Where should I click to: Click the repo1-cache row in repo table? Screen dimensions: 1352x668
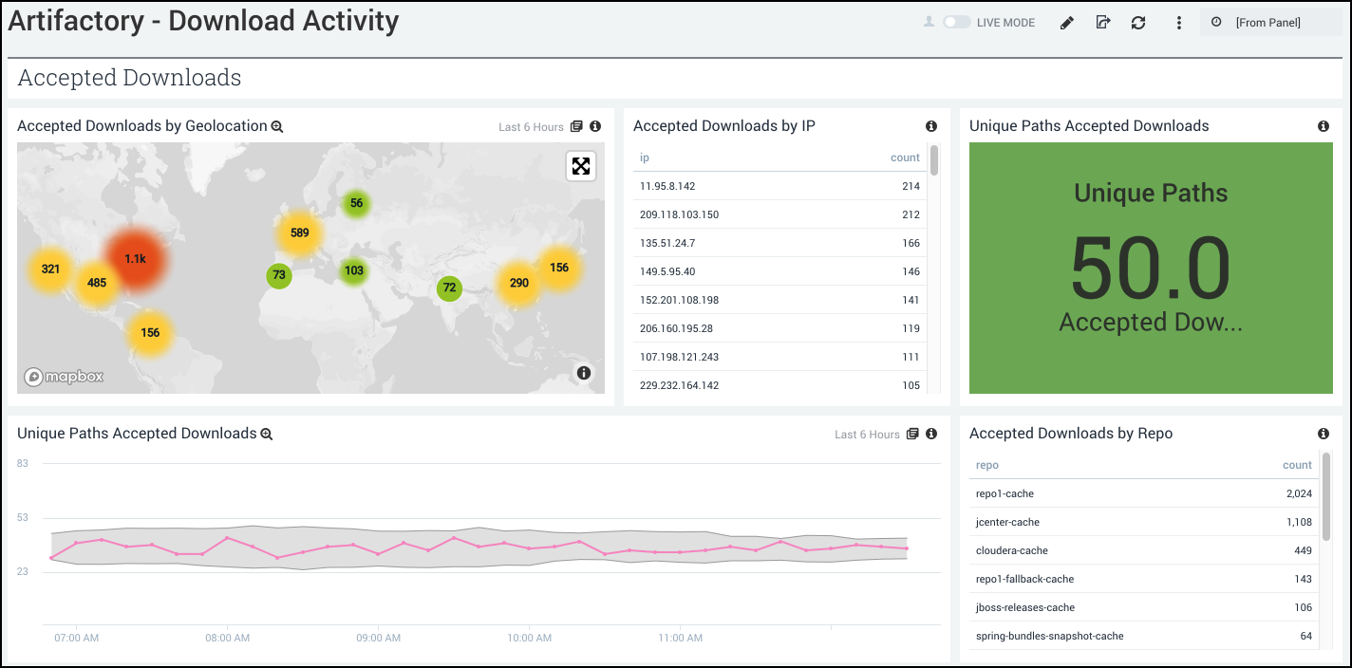1005,493
